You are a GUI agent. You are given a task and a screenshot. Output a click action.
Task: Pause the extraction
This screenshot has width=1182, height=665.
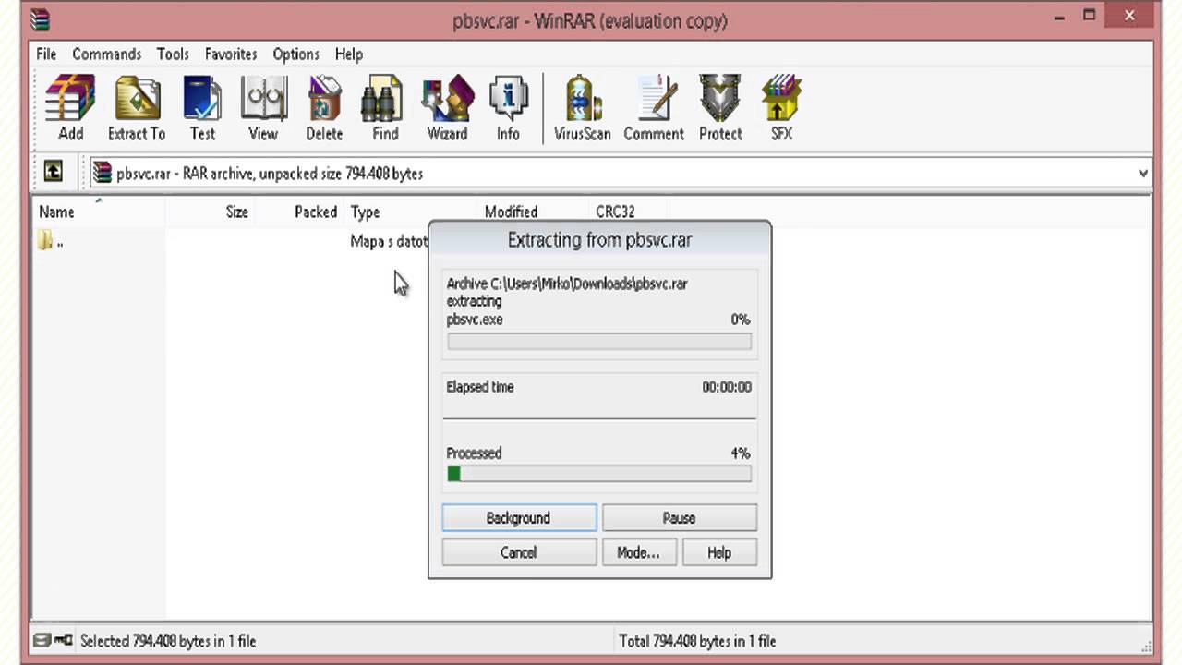point(679,518)
